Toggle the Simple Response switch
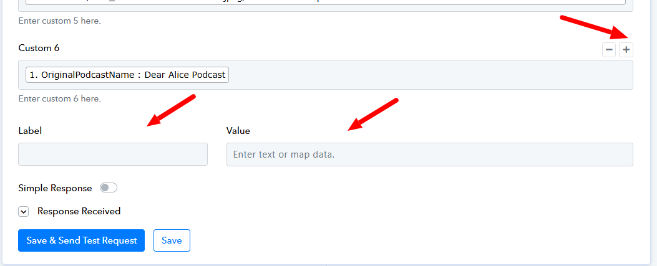Screen dimensions: 657x266 [109, 188]
